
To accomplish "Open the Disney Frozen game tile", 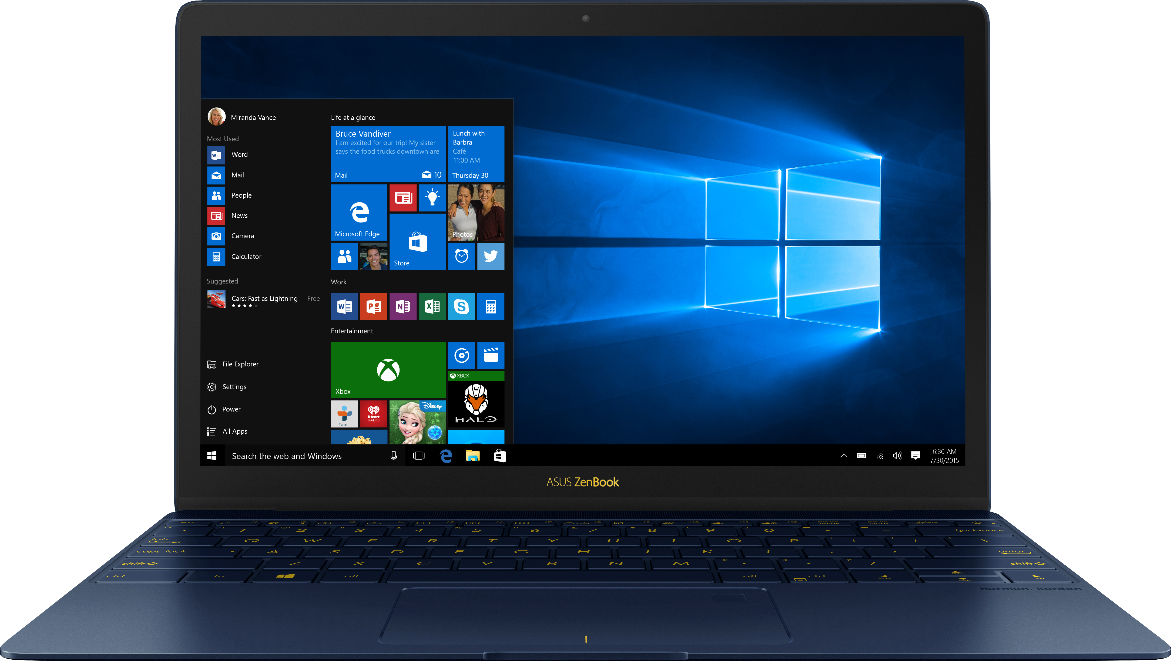I will tap(417, 422).
